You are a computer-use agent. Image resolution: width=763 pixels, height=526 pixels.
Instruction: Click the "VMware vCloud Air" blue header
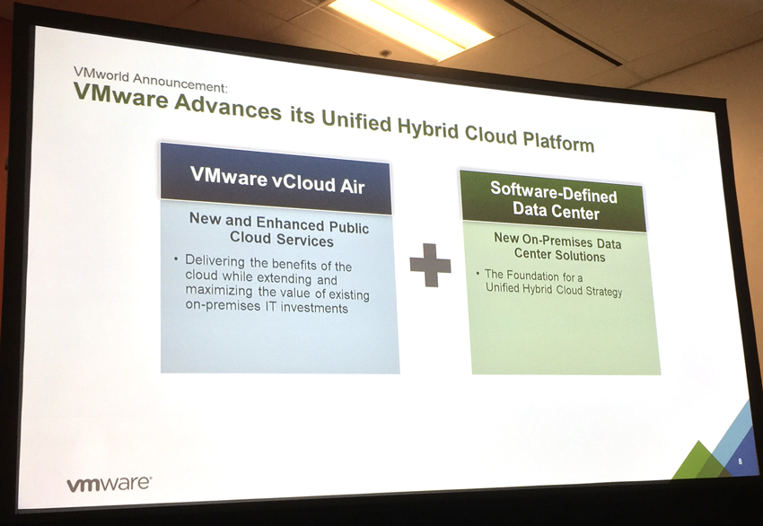click(x=276, y=179)
